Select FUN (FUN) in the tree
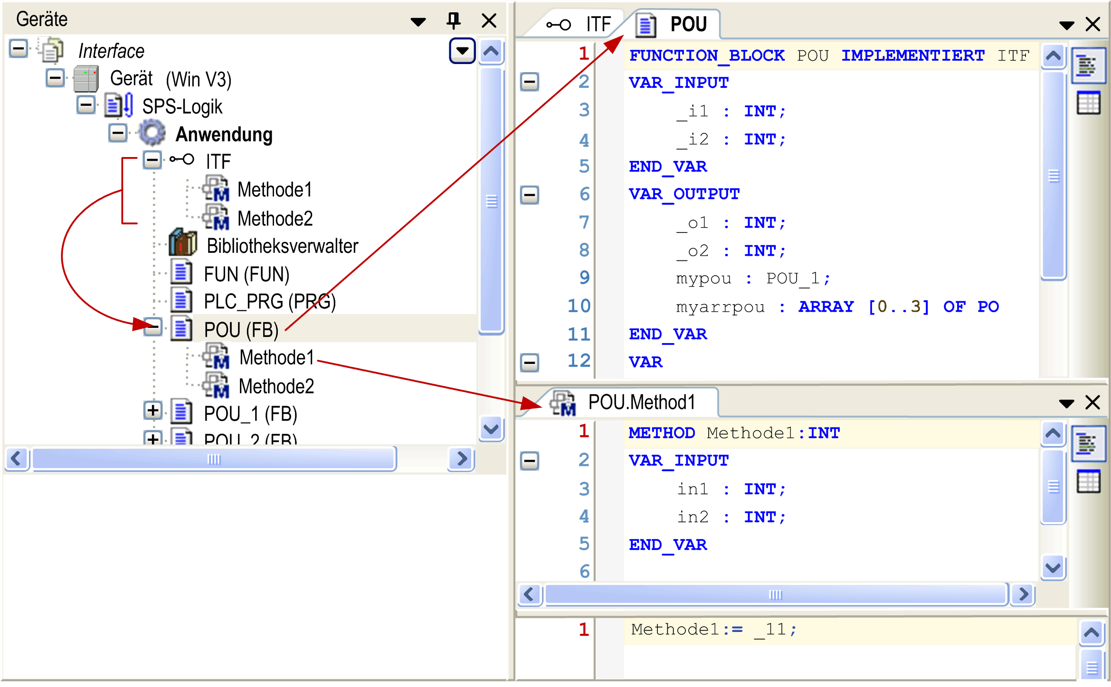 [247, 274]
